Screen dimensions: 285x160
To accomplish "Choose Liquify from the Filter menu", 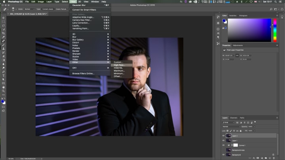I will pyautogui.click(x=90, y=26).
